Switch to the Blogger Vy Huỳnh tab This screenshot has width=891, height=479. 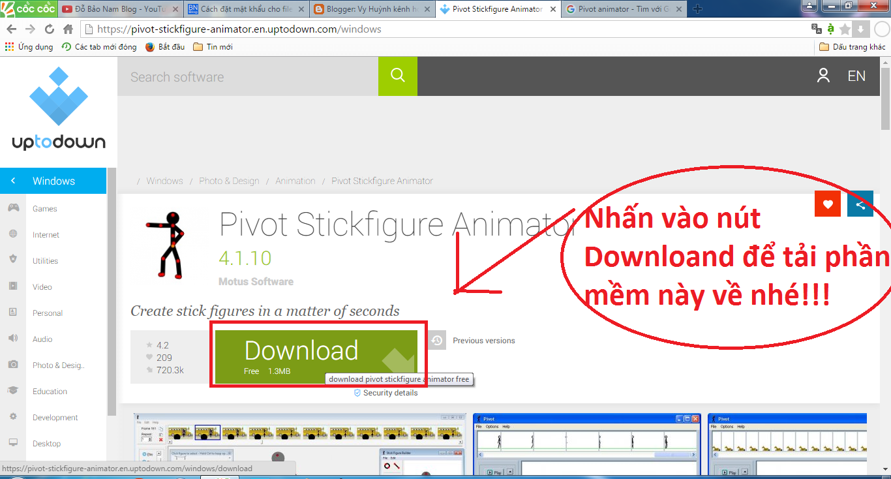point(372,9)
